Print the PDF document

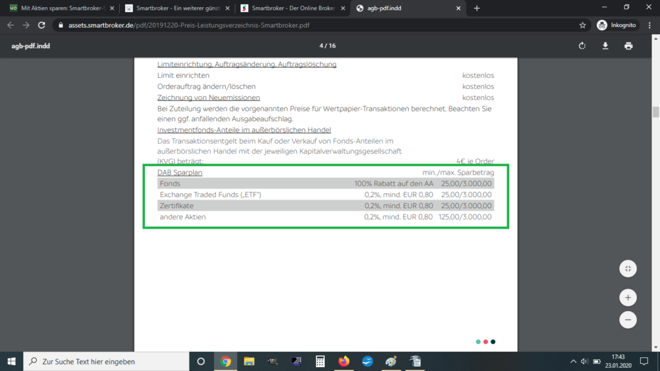628,46
